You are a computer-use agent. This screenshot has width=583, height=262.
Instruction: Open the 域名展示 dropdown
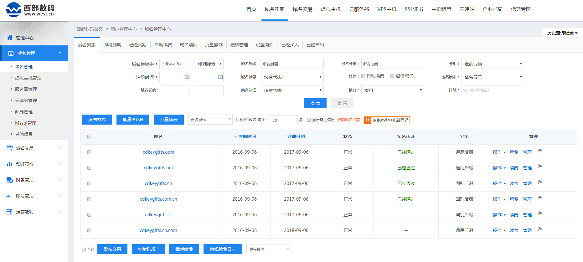[493, 77]
